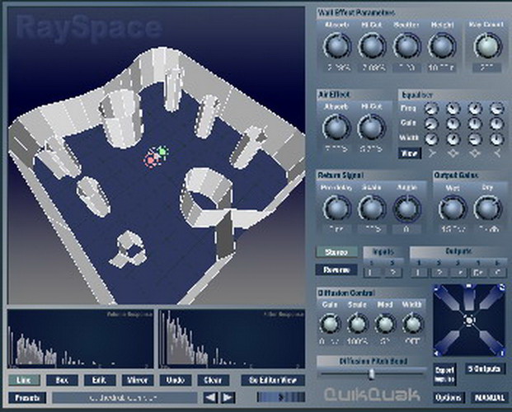
Task: Adjust Equaliser band 3 Freq knob
Action: [474, 109]
